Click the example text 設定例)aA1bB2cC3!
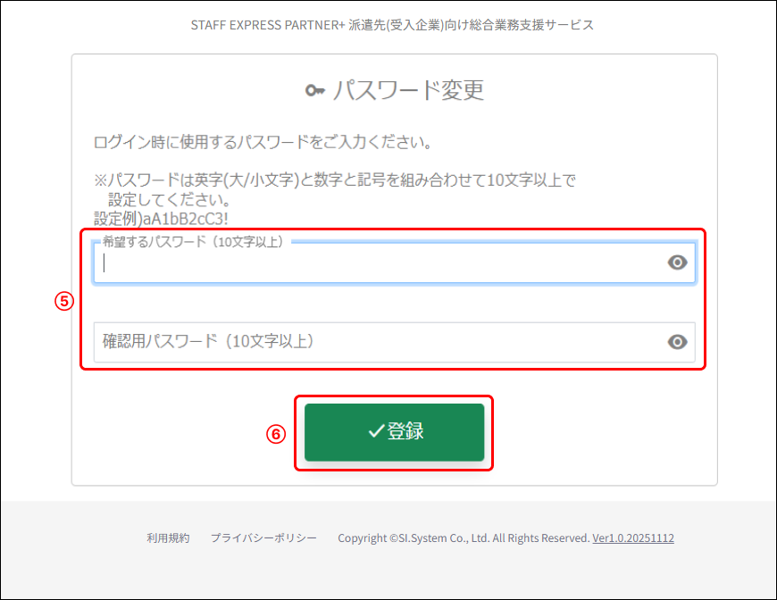 pyautogui.click(x=161, y=219)
